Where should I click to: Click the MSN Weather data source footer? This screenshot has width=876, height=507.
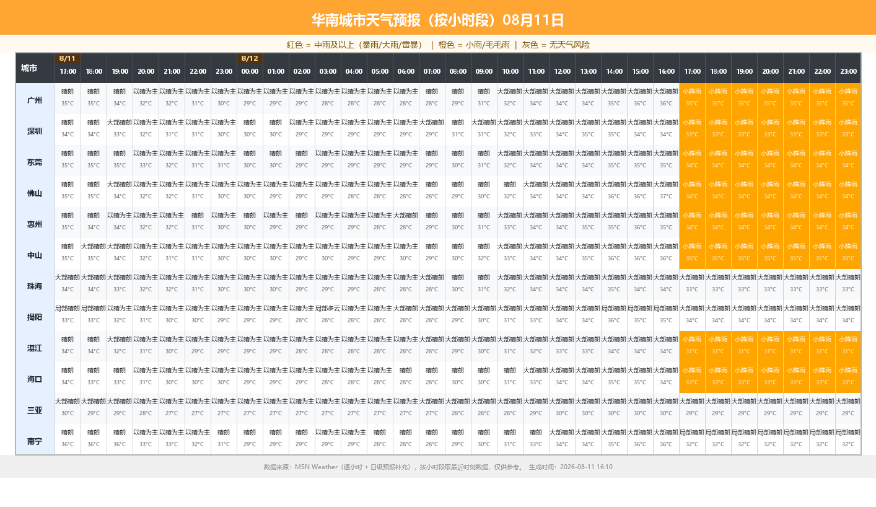pos(438,467)
